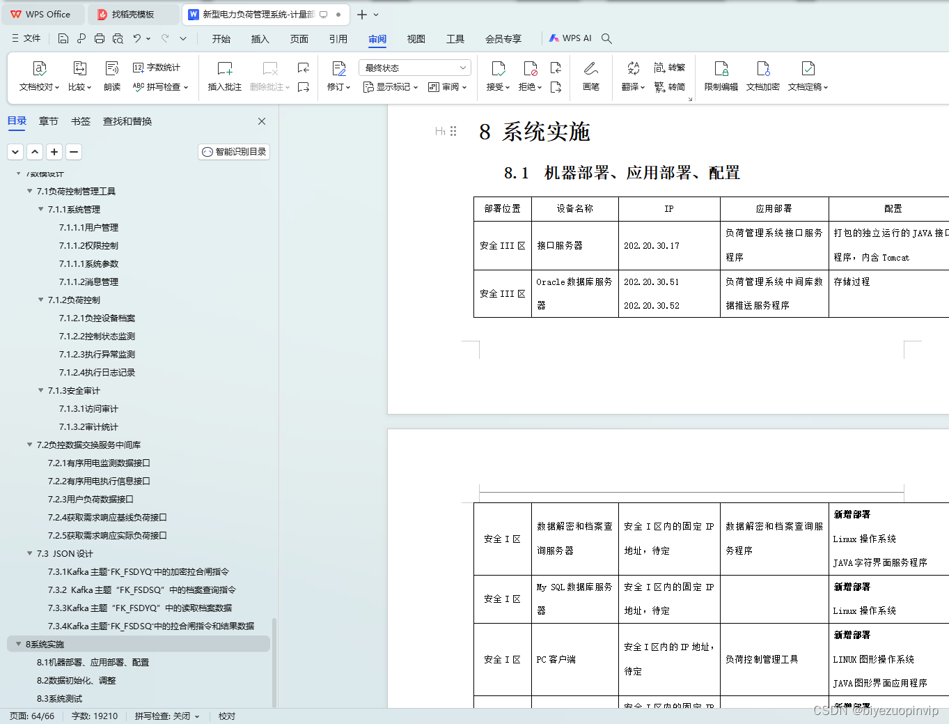Click 插入批注 insert comment icon
The height and width of the screenshot is (724, 949).
(x=224, y=68)
